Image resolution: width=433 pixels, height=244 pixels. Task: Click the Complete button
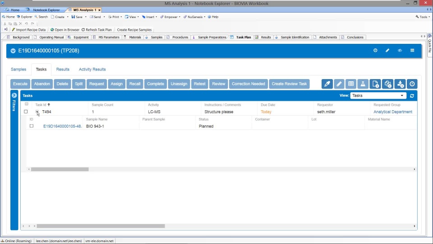(x=156, y=84)
